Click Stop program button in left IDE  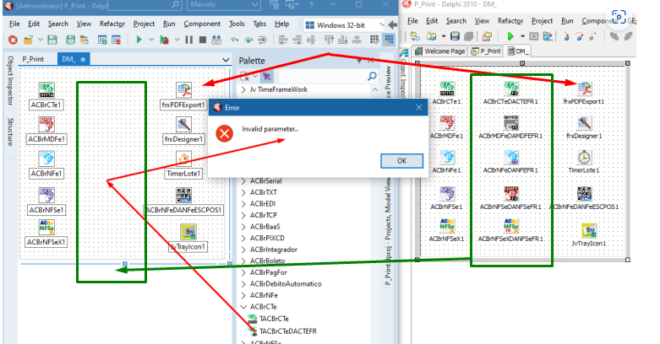click(203, 40)
